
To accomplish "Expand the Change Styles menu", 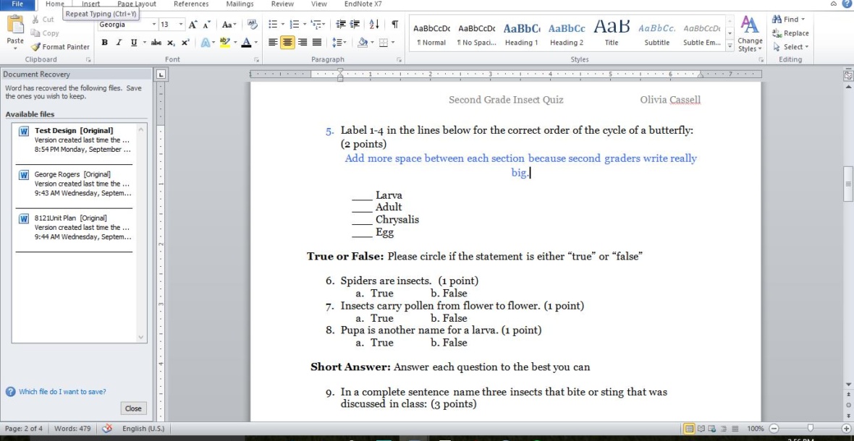I will pyautogui.click(x=750, y=44).
